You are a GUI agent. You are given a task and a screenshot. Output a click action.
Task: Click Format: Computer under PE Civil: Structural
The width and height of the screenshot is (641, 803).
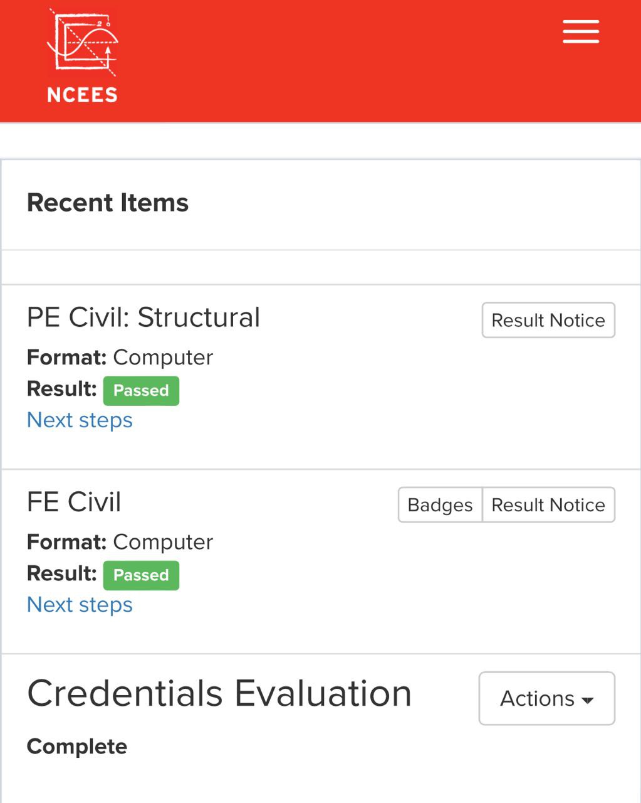pyautogui.click(x=120, y=358)
